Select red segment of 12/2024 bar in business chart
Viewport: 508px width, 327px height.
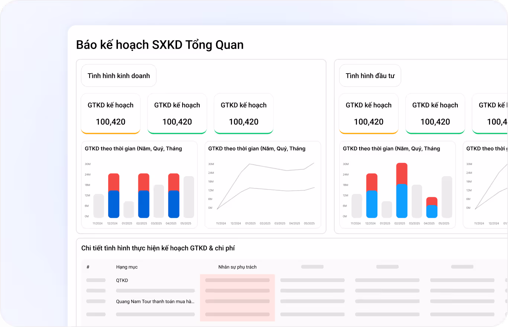pos(114,182)
